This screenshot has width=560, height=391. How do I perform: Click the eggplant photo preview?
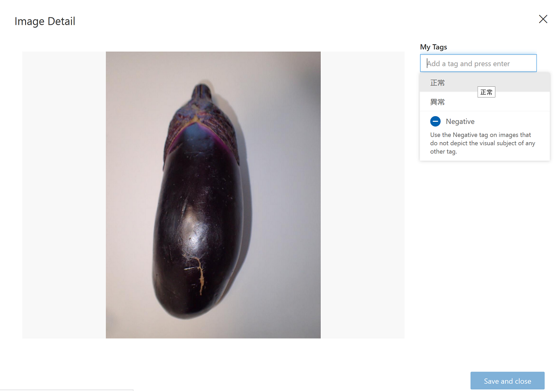click(213, 195)
